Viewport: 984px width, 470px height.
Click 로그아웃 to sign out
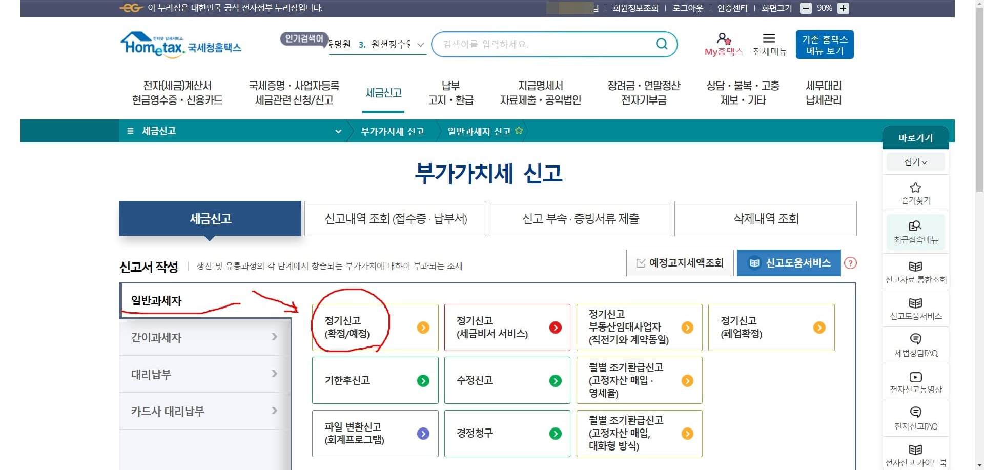(x=687, y=8)
